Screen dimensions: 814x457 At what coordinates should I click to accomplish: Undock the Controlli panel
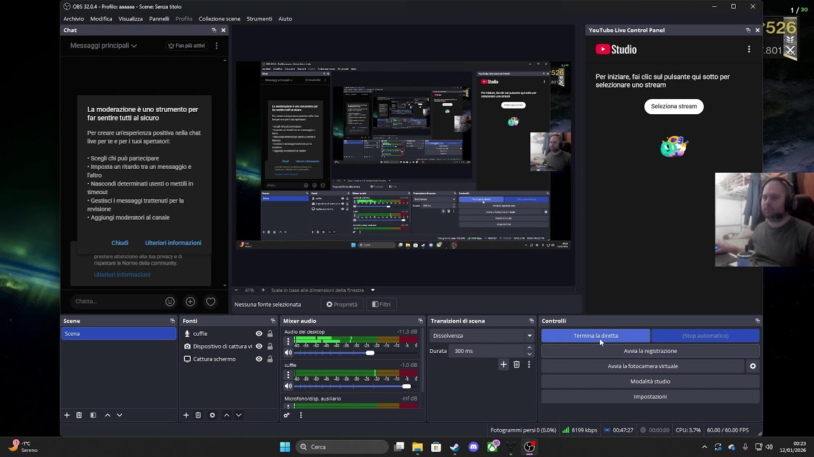click(757, 321)
